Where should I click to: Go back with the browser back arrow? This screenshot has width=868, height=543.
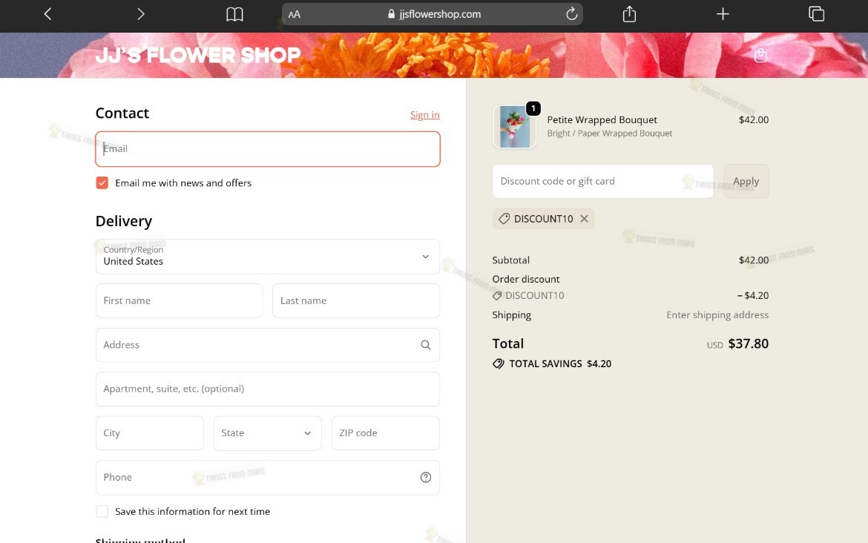[47, 14]
